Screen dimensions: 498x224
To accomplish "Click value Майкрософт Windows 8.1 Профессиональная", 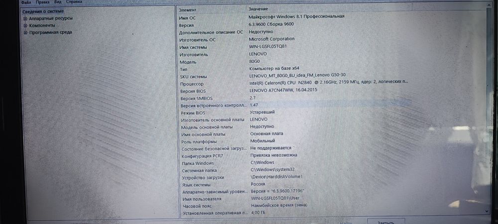I will (296, 16).
